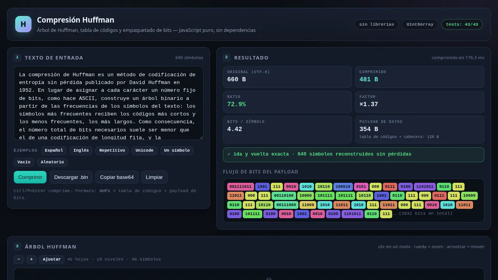Click the Factor ×1.37 value

point(368,104)
